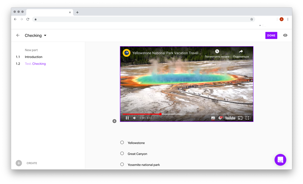Open the purple chat support widget

[280, 160]
